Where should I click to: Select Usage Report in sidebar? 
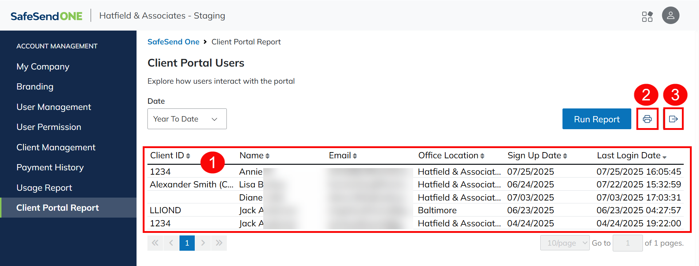click(44, 188)
